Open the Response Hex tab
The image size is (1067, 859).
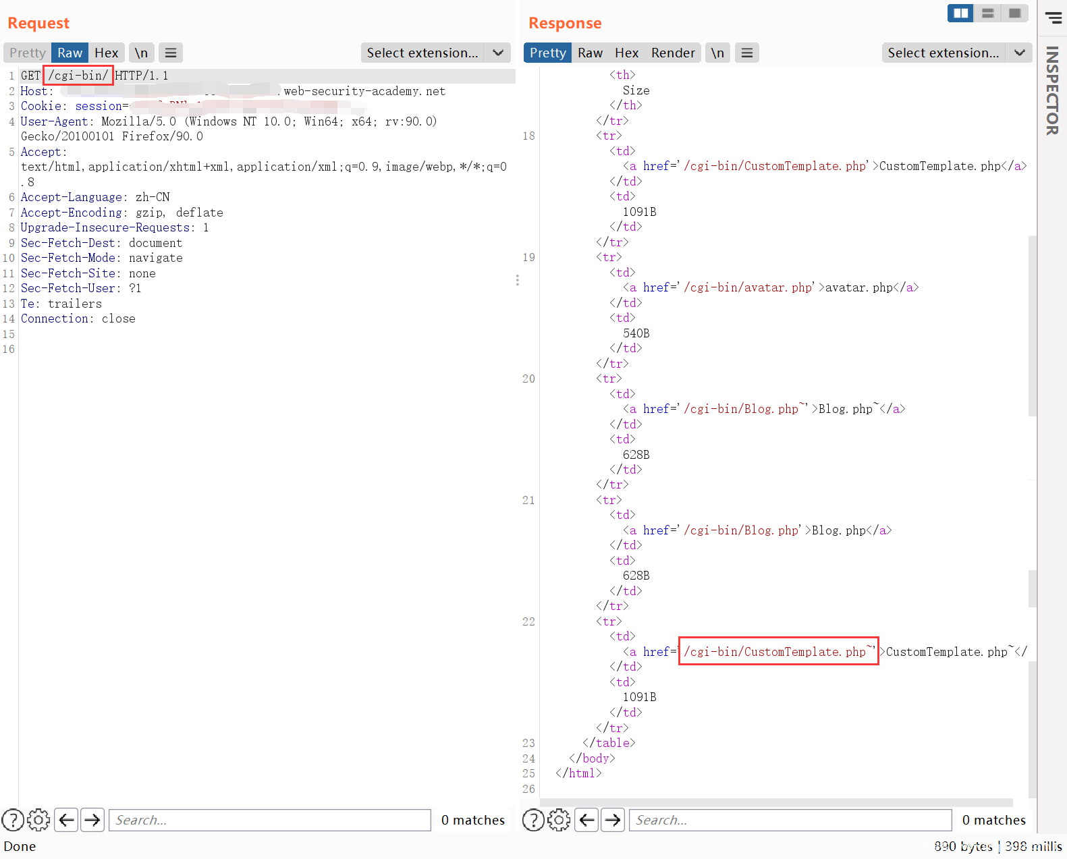pos(626,53)
